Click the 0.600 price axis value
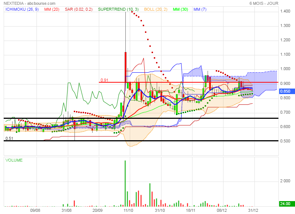295x214 pixels. (x=285, y=127)
